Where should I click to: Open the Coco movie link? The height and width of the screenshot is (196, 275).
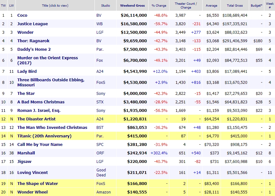(x=22, y=15)
